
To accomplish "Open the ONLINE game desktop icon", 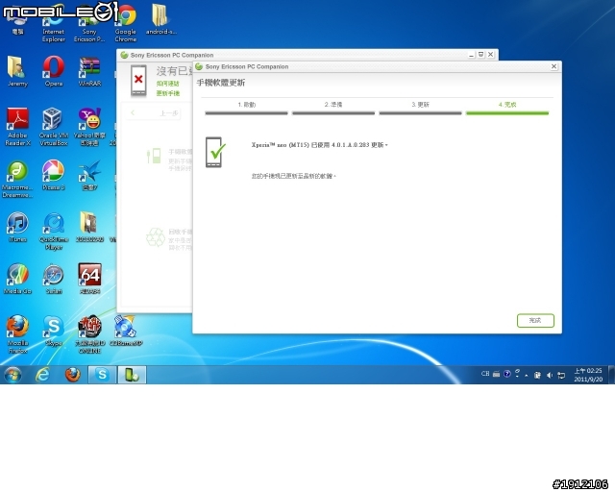I will pyautogui.click(x=89, y=334).
